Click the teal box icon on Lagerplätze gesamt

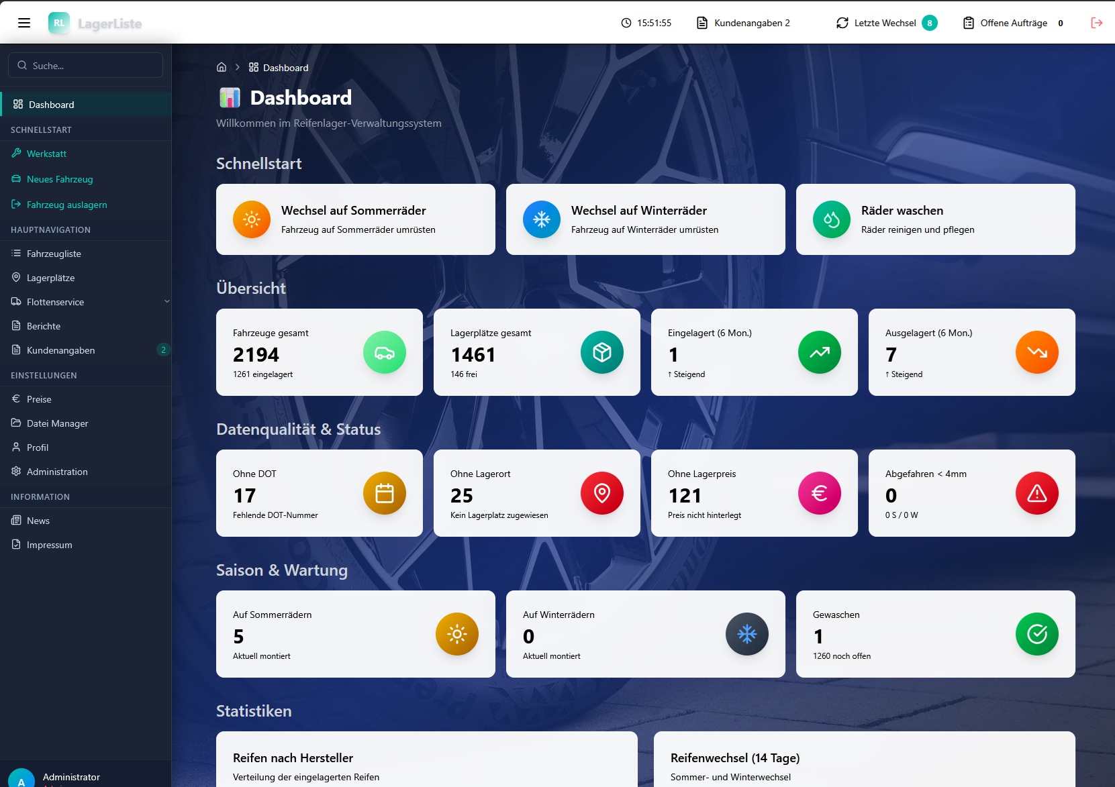coord(602,352)
